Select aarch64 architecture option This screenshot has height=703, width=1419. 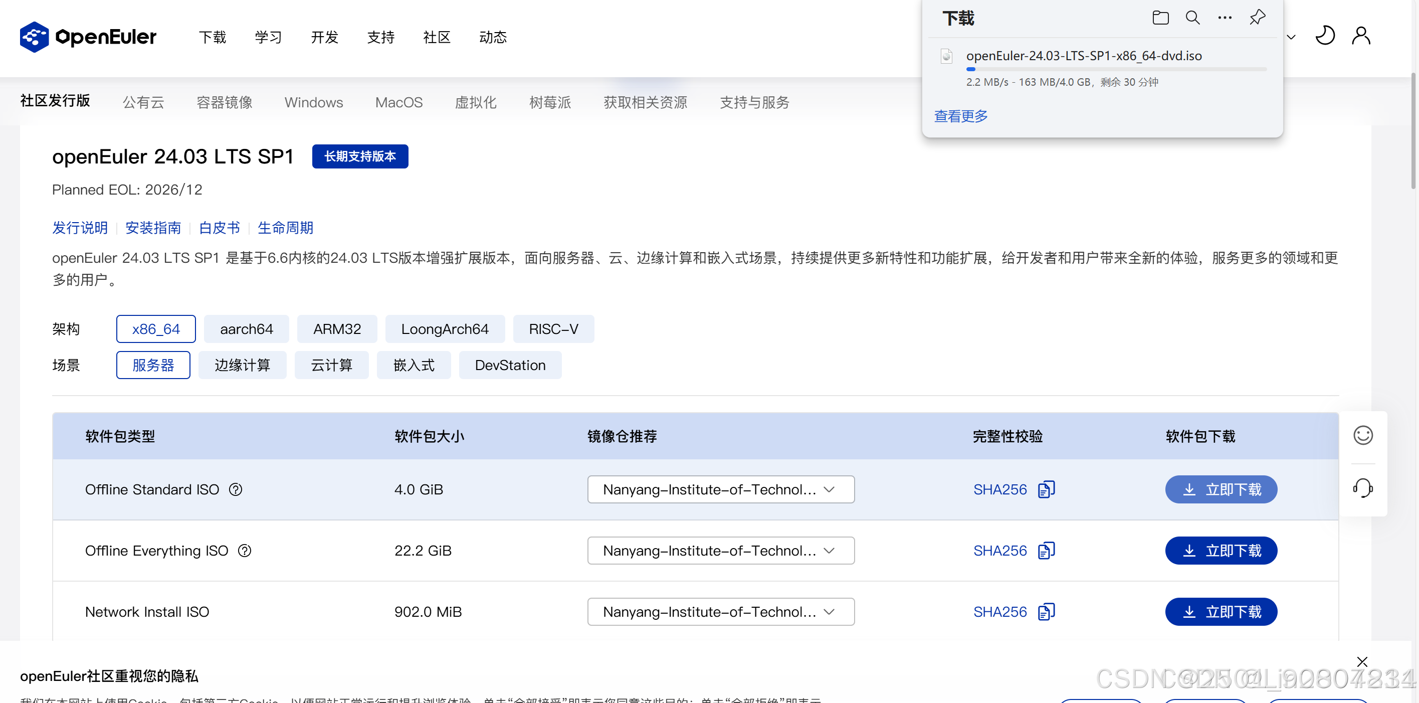246,329
